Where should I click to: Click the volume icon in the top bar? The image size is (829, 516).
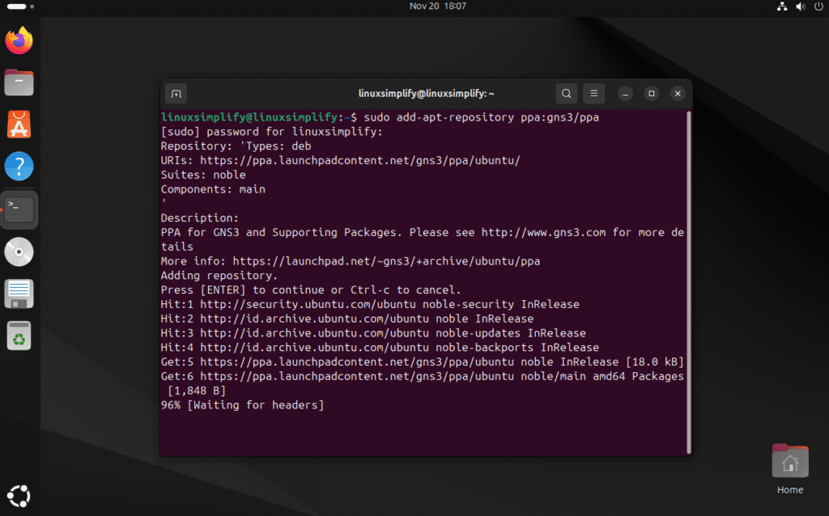(x=800, y=6)
